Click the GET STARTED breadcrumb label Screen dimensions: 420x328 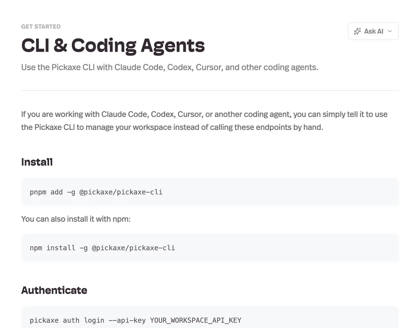click(41, 27)
